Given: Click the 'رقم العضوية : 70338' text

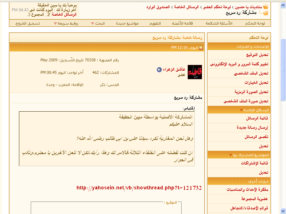Looking at the screenshot, I should 102,60.
